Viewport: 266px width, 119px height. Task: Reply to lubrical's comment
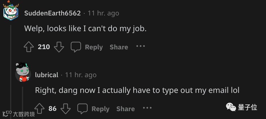point(100,109)
